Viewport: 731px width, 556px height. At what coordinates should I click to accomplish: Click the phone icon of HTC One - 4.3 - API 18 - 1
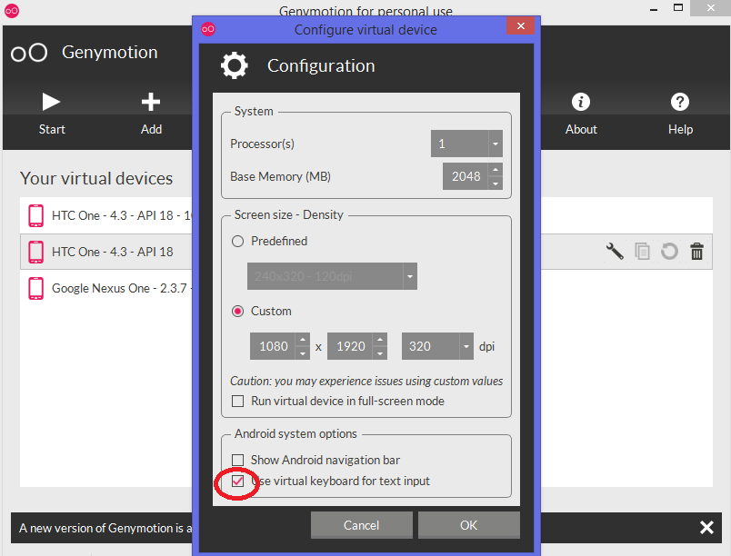[x=35, y=215]
